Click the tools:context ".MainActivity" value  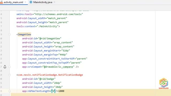[48, 26]
